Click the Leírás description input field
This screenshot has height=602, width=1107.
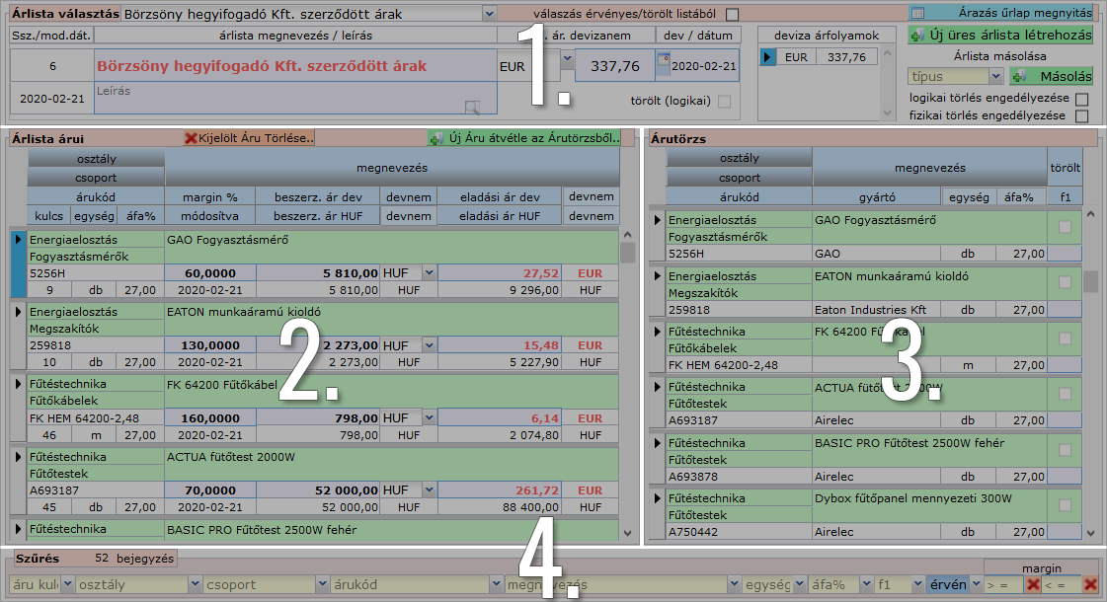pyautogui.click(x=277, y=99)
